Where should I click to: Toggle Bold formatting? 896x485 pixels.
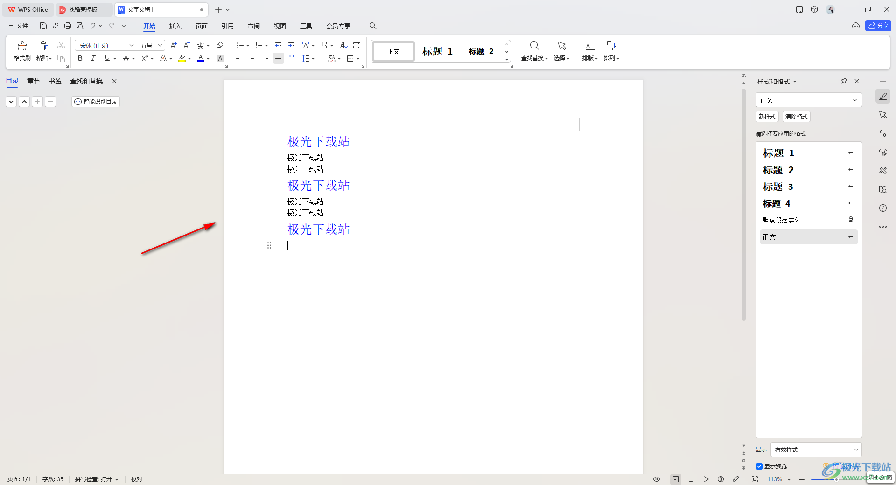[x=80, y=58]
